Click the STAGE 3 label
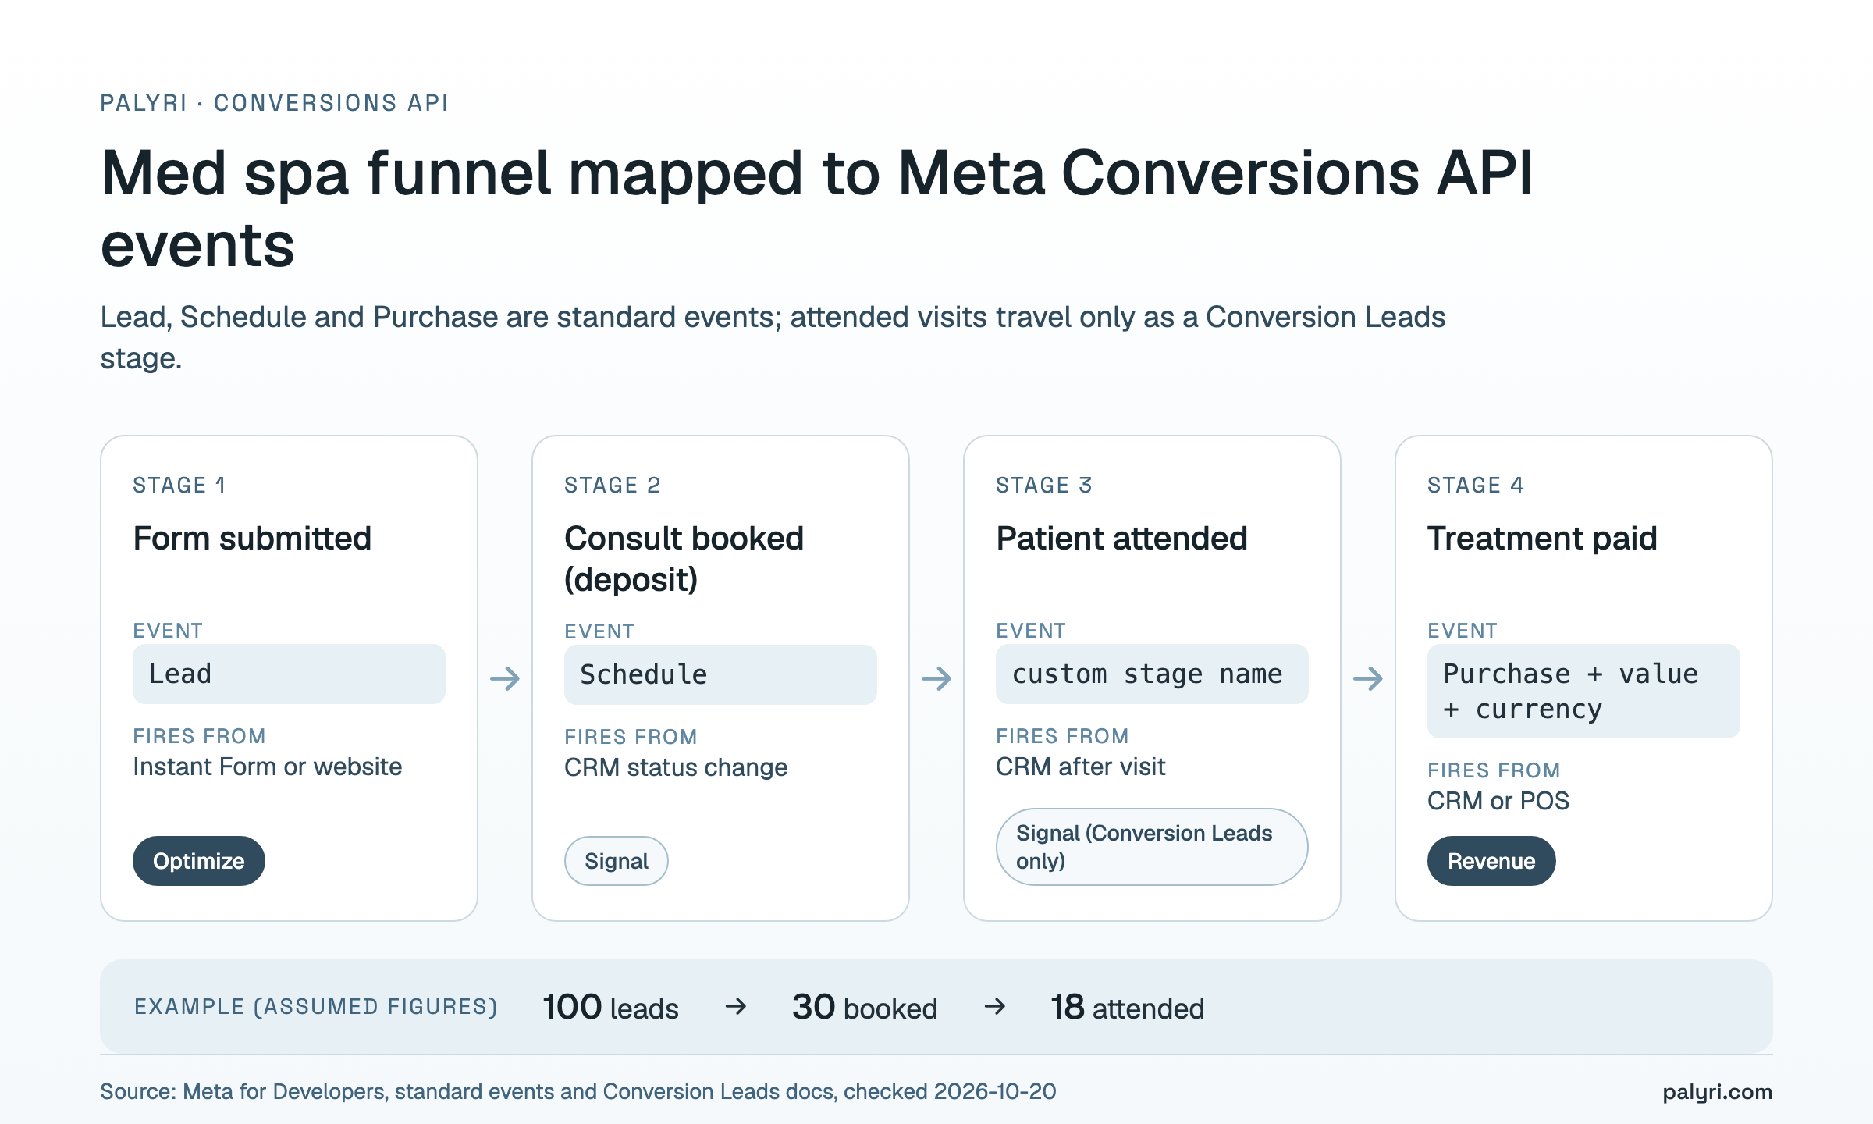The height and width of the screenshot is (1124, 1873). coord(1044,485)
